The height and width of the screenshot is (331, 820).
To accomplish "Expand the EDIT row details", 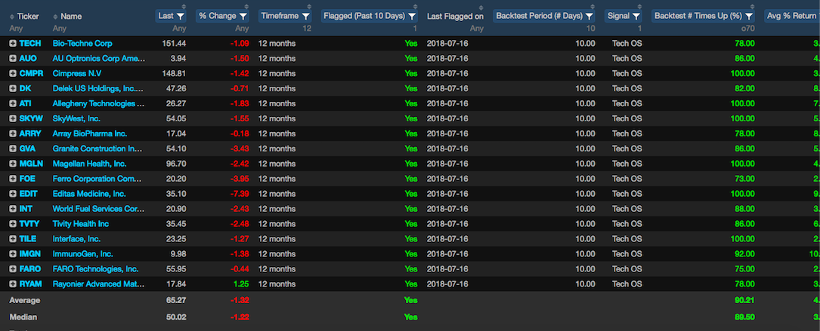I will point(13,194).
